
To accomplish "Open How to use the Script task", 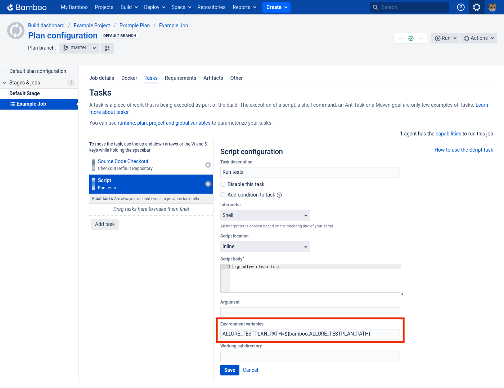I will 464,150.
